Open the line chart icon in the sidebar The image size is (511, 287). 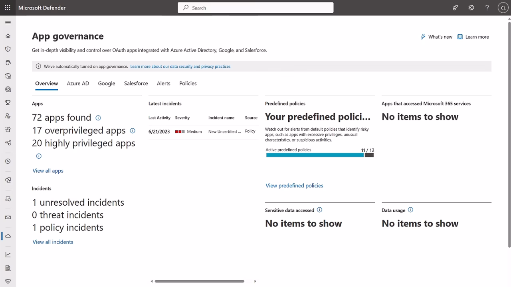coord(8,255)
